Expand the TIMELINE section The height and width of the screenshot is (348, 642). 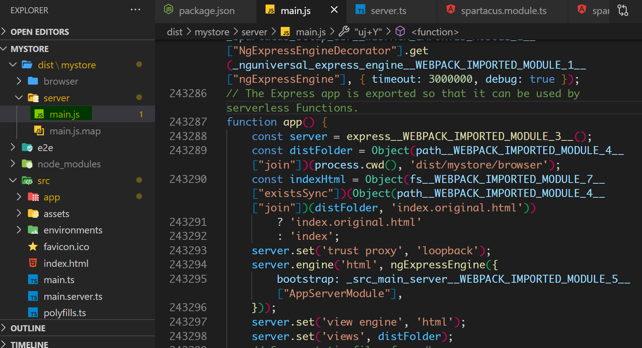[x=4, y=344]
